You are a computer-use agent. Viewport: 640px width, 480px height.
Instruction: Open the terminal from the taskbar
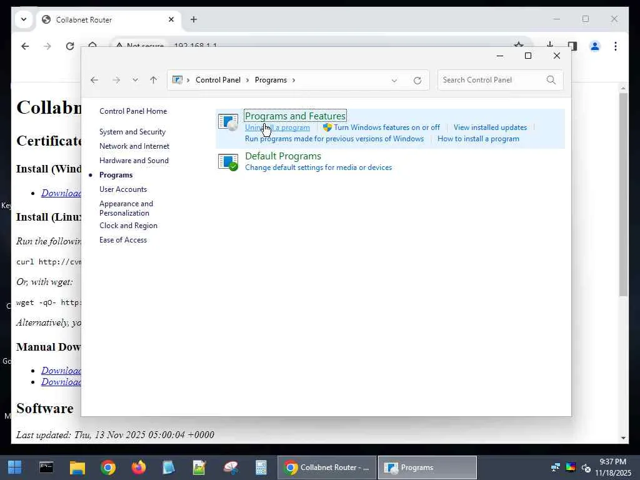[46, 467]
